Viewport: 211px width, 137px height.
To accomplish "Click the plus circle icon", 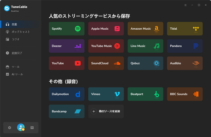I will click(94, 111).
